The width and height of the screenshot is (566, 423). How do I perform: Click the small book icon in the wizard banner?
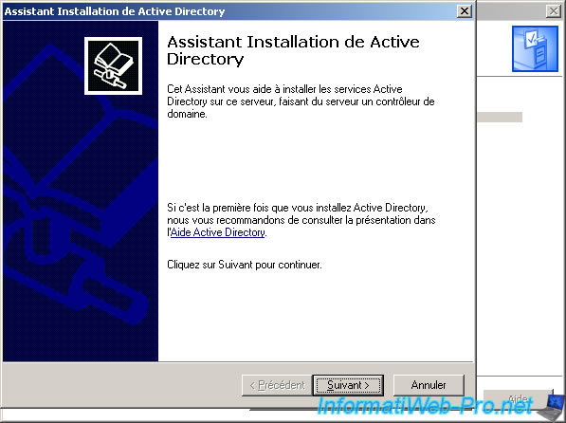[x=113, y=65]
